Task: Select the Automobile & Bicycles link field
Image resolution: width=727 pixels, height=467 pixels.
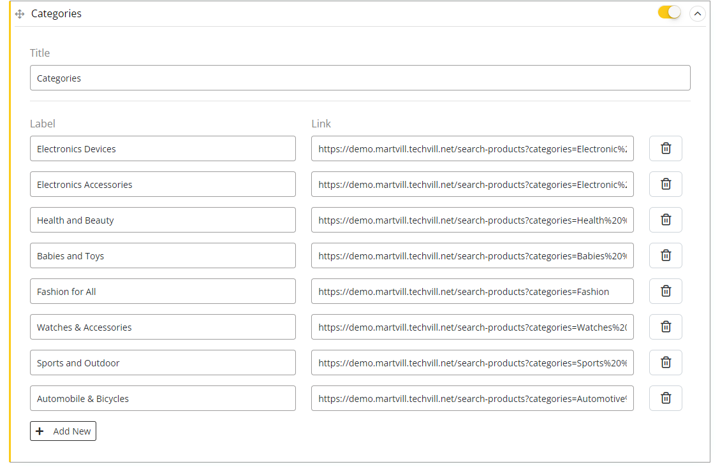Action: 472,398
